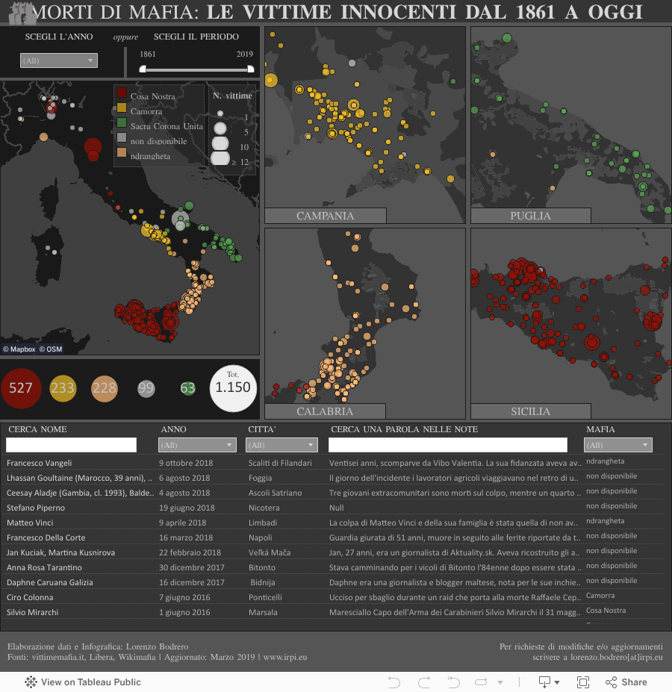Click the Undo arrow icon

coord(394,682)
